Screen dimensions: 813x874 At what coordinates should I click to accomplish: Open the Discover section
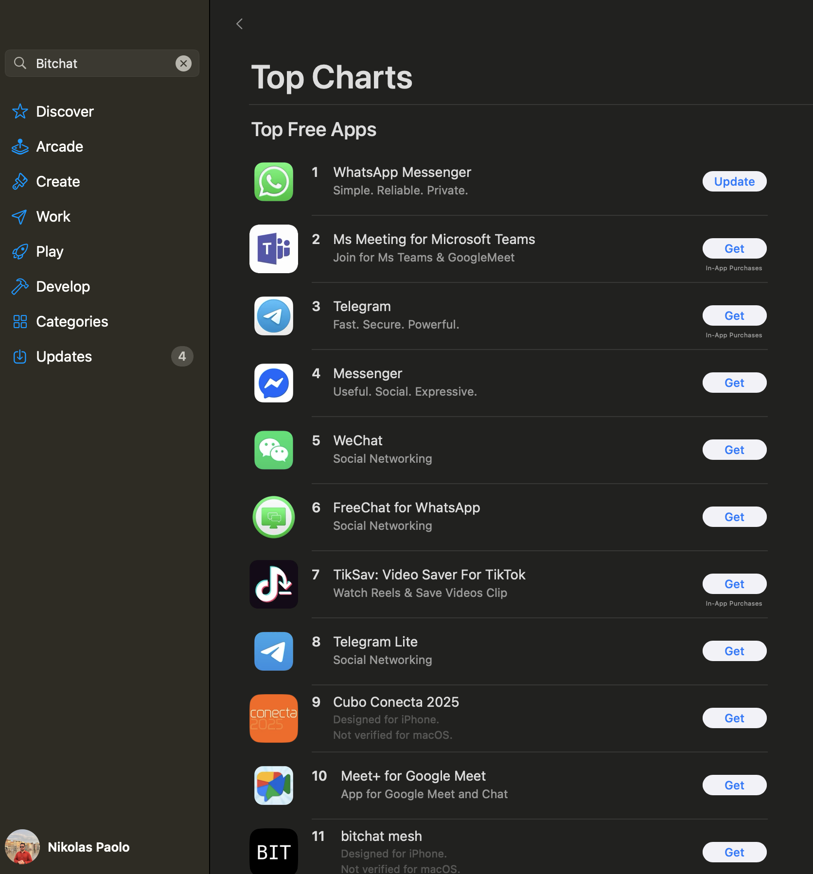coord(65,112)
